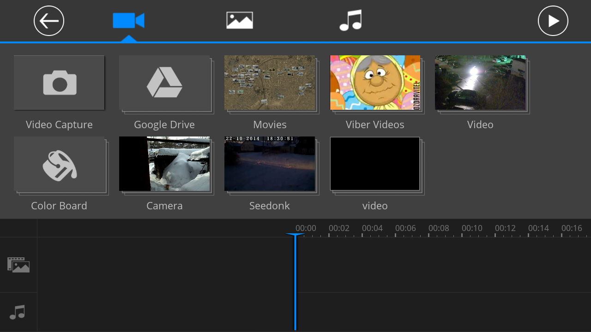
Task: Open the Viber Videos folder thumbnail
Action: pyautogui.click(x=375, y=83)
